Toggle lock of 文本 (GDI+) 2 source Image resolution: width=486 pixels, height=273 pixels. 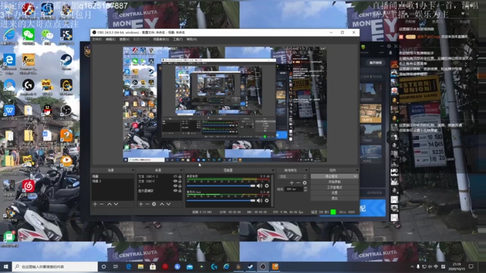(180, 176)
